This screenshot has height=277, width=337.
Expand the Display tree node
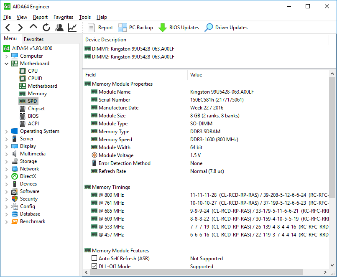(6, 147)
